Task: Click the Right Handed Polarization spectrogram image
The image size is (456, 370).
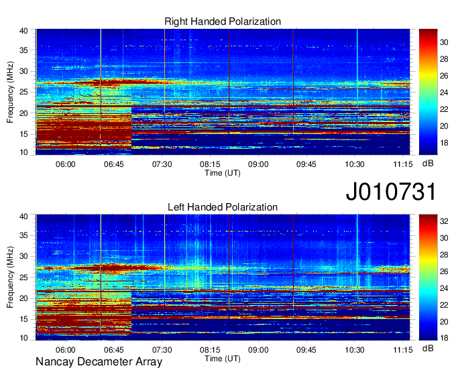Action: [223, 92]
